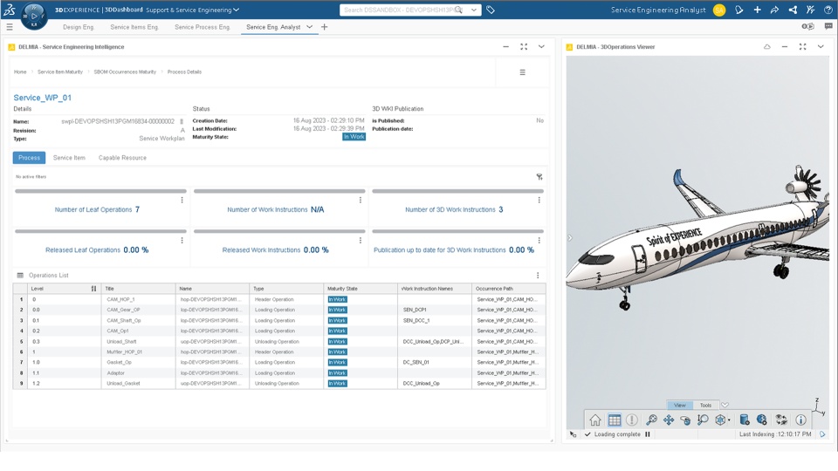Open the hamburger menu beside dashboard tabs

point(9,27)
